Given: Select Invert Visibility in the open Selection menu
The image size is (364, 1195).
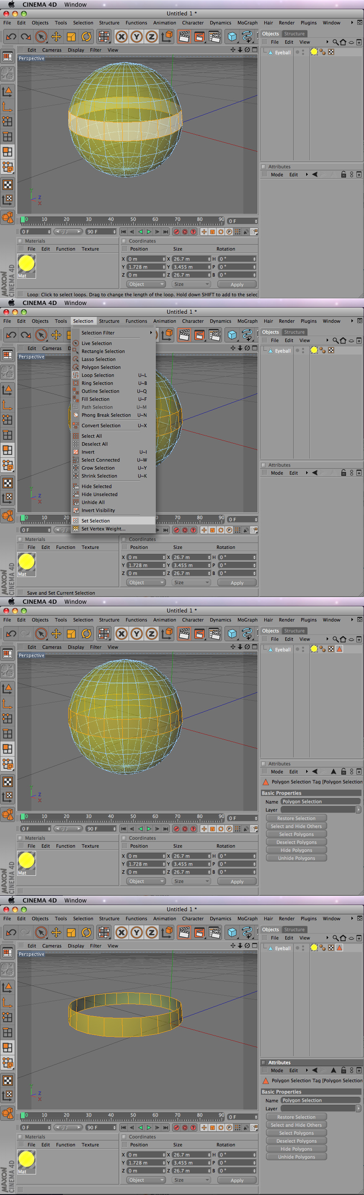Looking at the screenshot, I should (x=98, y=510).
